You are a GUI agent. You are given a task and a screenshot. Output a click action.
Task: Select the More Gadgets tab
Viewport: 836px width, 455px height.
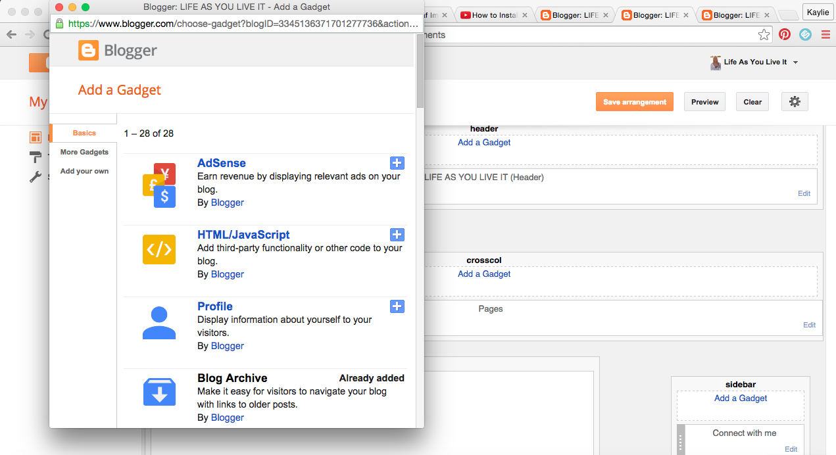tap(84, 152)
